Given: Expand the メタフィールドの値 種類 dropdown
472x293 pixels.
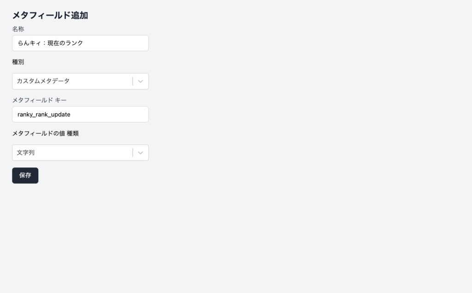Looking at the screenshot, I should 74,153.
